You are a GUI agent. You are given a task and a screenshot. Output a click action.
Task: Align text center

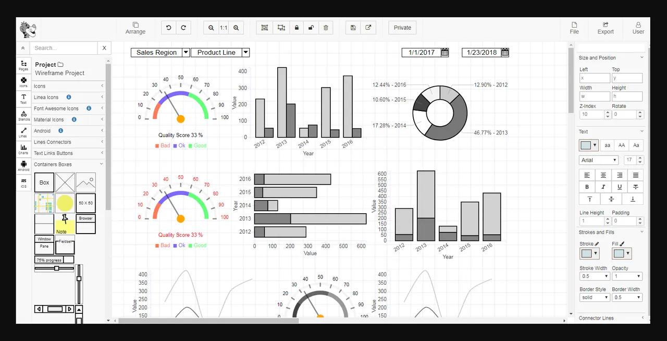(603, 175)
